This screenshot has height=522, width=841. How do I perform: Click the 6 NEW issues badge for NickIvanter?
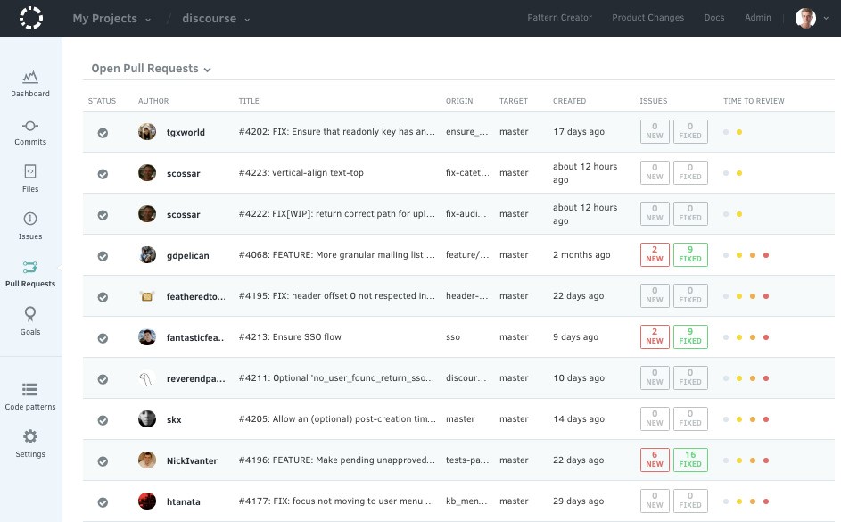pos(655,460)
